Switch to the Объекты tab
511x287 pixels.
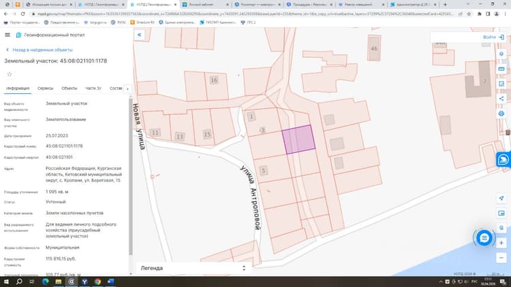click(x=69, y=88)
